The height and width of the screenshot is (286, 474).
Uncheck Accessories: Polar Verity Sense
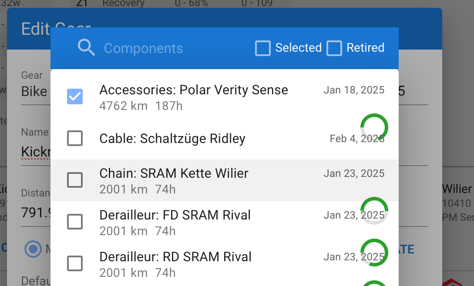[75, 96]
